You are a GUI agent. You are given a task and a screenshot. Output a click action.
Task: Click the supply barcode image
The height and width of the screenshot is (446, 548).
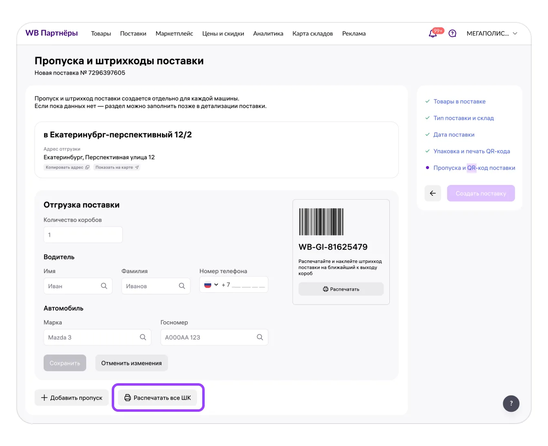pos(321,222)
